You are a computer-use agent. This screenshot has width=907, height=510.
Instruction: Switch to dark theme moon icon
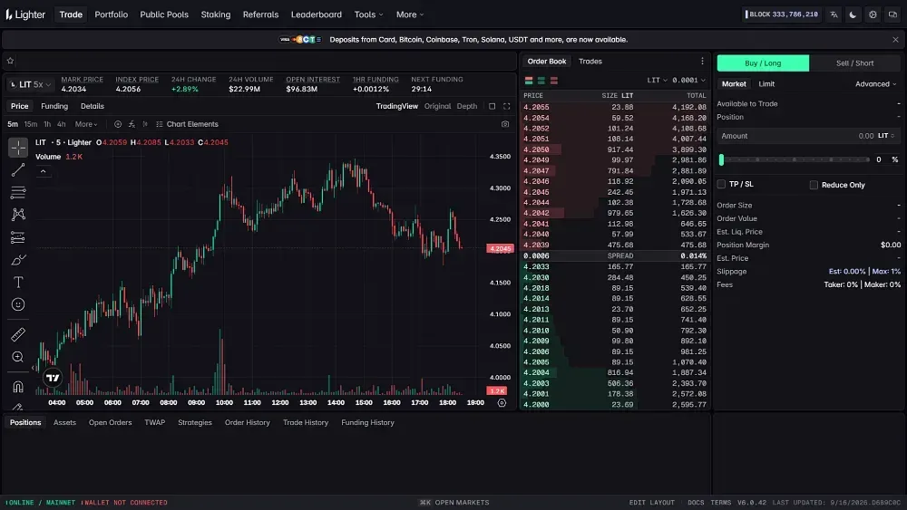tap(853, 14)
